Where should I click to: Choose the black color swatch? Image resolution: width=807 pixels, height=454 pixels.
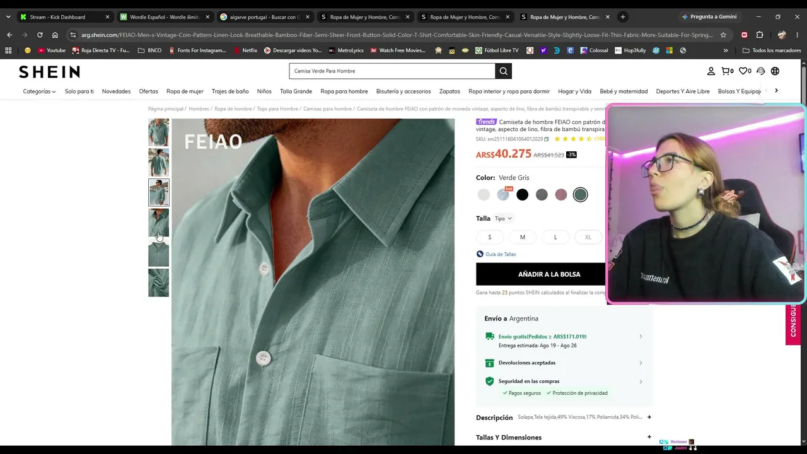[522, 195]
